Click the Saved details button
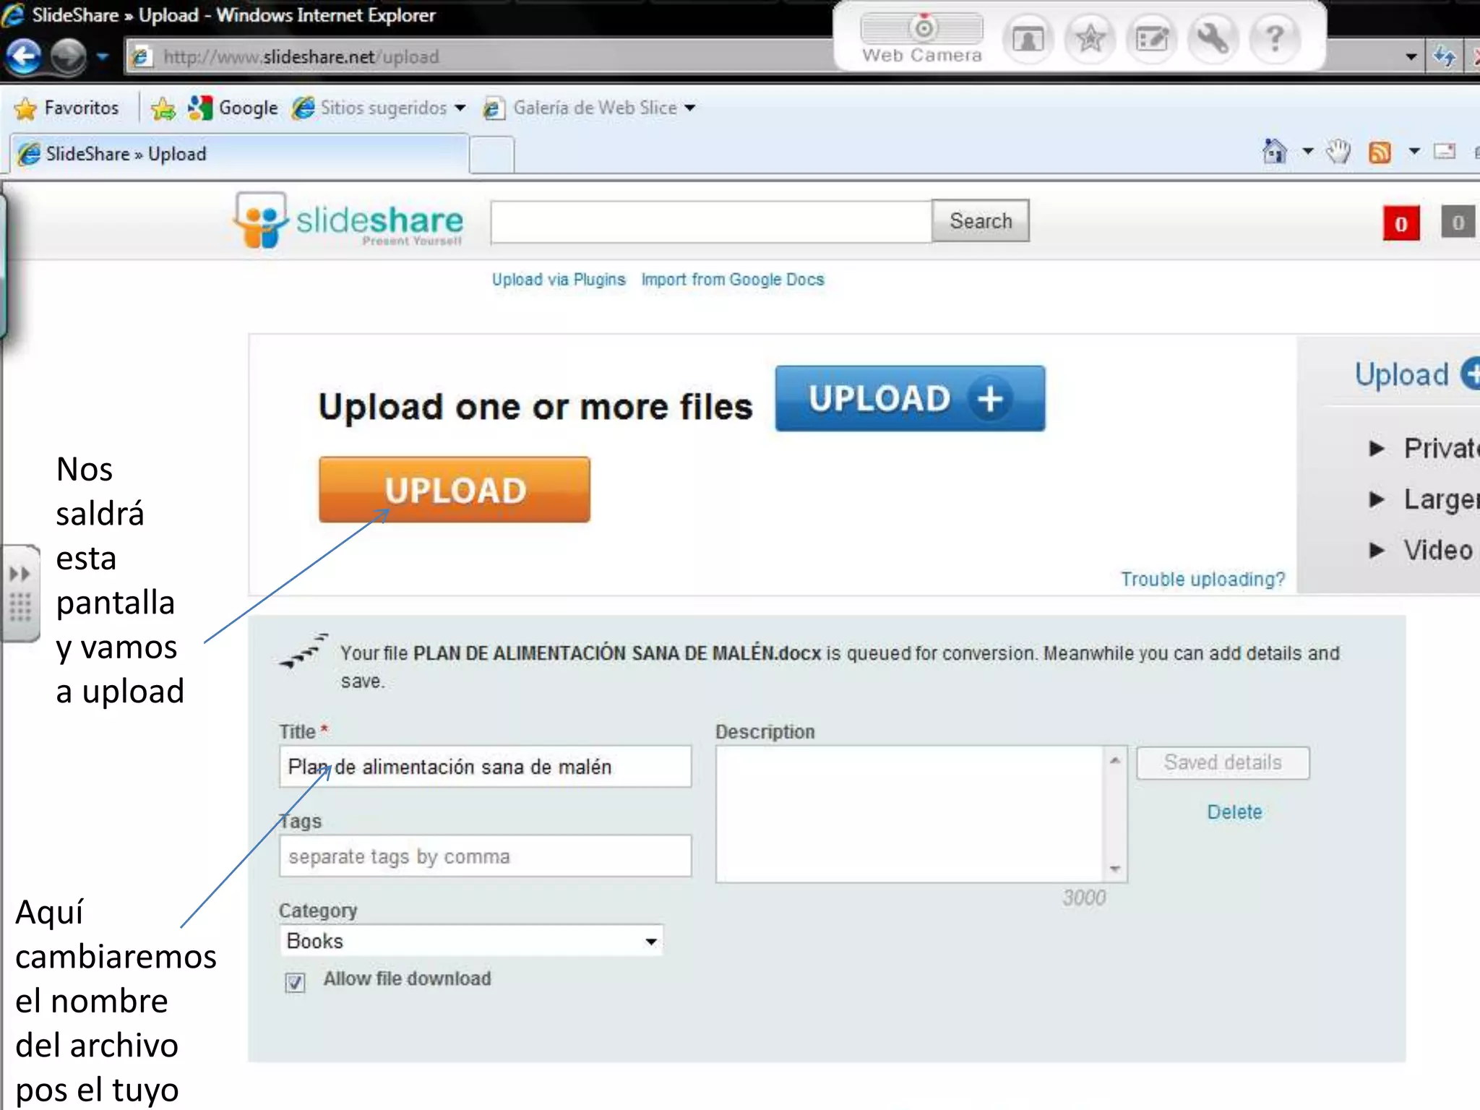The height and width of the screenshot is (1110, 1480). click(1223, 763)
